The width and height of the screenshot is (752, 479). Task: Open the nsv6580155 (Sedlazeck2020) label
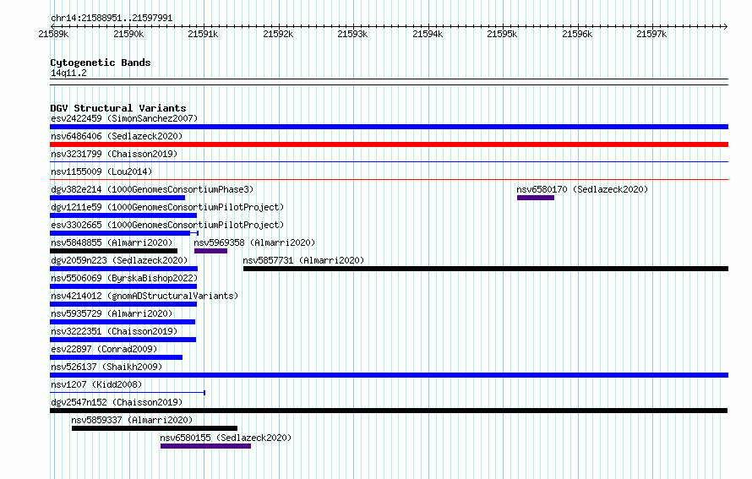[226, 438]
